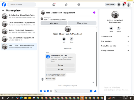Click the 463280 5053 message

[50, 79]
